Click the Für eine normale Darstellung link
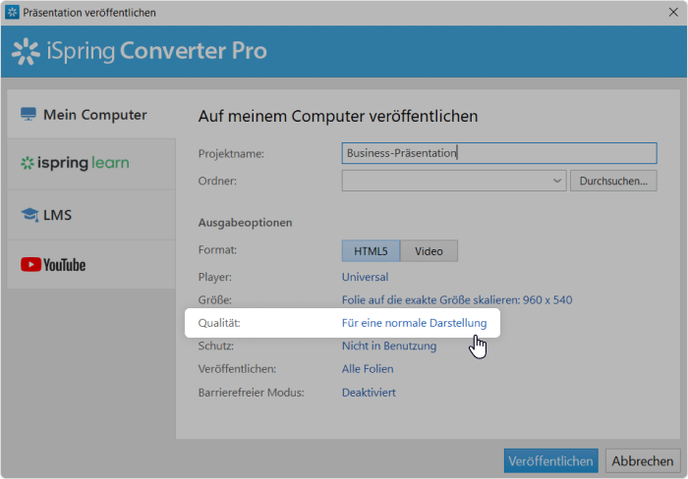 [x=414, y=323]
